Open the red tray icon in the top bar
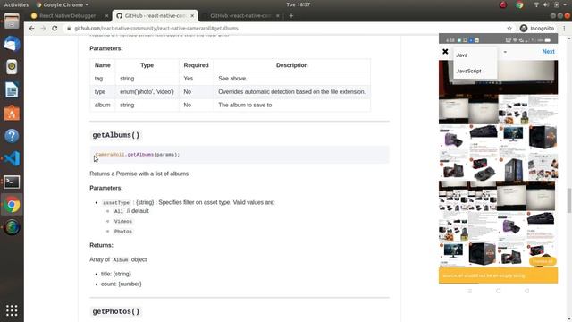This screenshot has width=572, height=322. (503, 4)
